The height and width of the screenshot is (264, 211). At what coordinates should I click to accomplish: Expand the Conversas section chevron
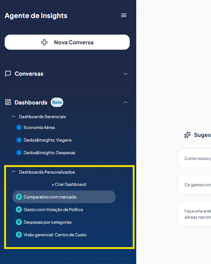(x=125, y=74)
